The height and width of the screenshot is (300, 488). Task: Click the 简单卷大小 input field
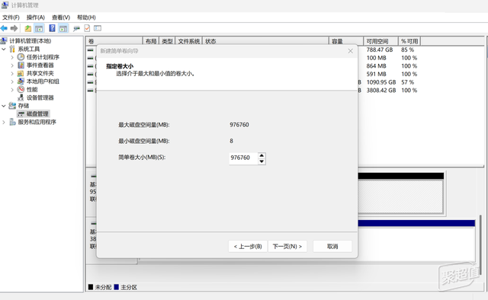click(x=243, y=158)
